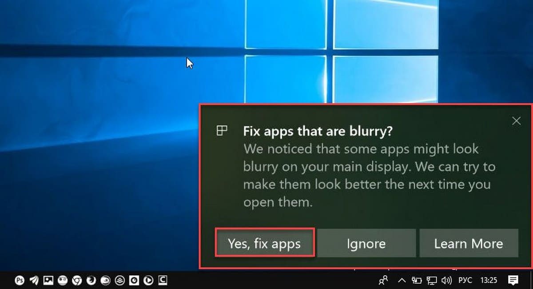Click the "Yes, fix apps" button

pos(265,243)
